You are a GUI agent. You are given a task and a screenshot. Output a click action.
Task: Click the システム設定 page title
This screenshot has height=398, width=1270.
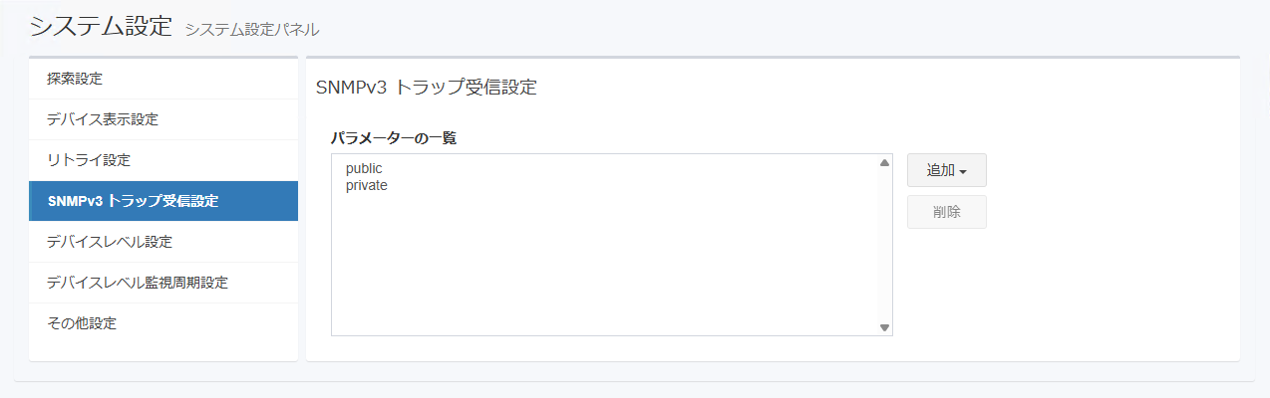(x=102, y=27)
